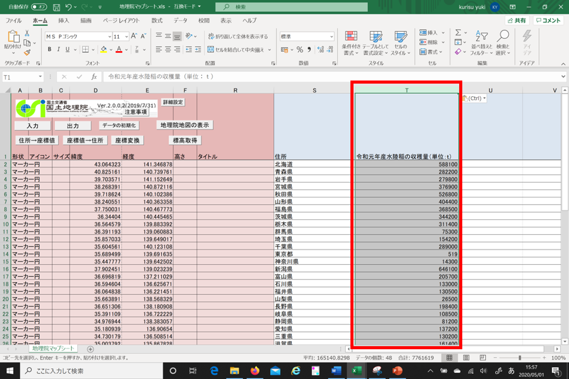Select column S header
The width and height of the screenshot is (569, 379).
(314, 90)
